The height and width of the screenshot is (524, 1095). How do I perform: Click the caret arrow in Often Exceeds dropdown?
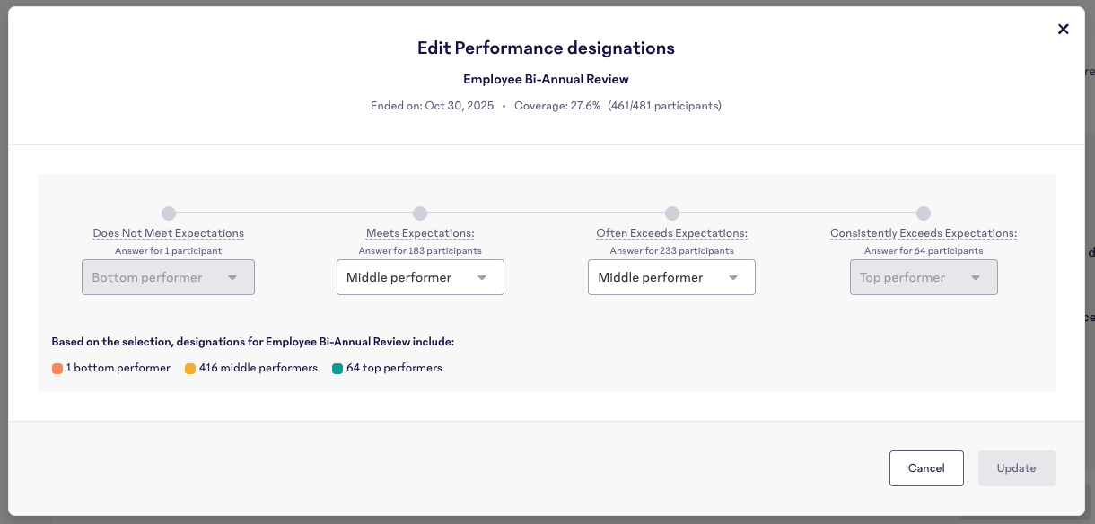[733, 278]
